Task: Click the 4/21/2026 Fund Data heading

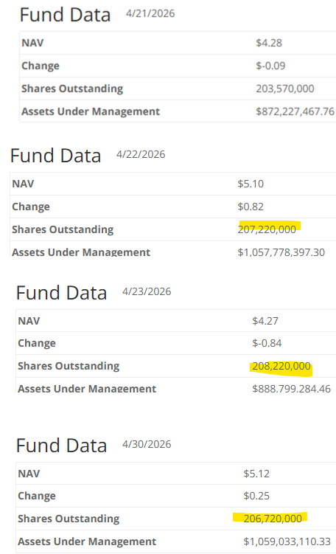Action: coord(65,15)
